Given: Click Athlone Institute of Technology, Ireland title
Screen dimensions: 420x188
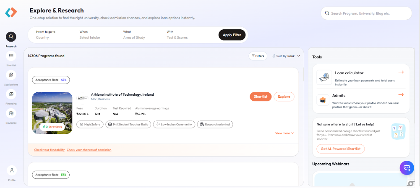Looking at the screenshot, I should coord(123,94).
